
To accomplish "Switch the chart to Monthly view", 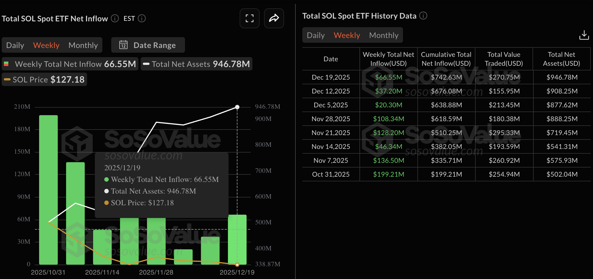I will click(x=83, y=45).
